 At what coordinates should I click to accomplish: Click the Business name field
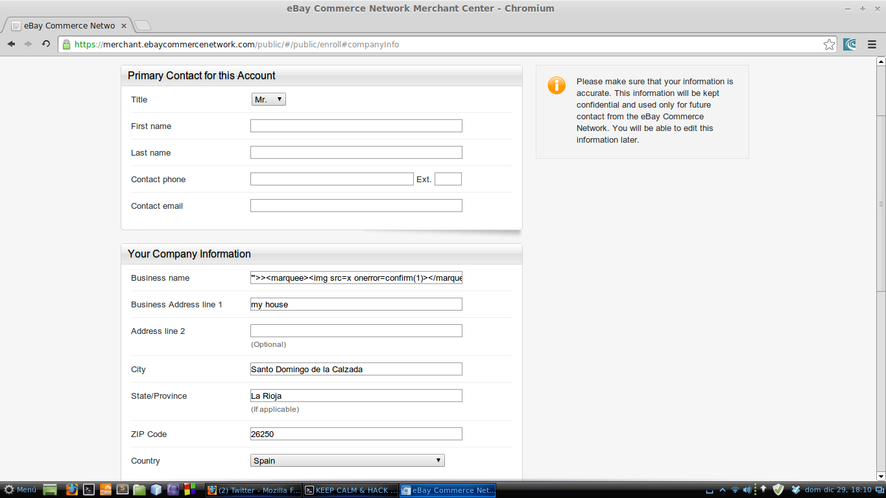pos(356,278)
